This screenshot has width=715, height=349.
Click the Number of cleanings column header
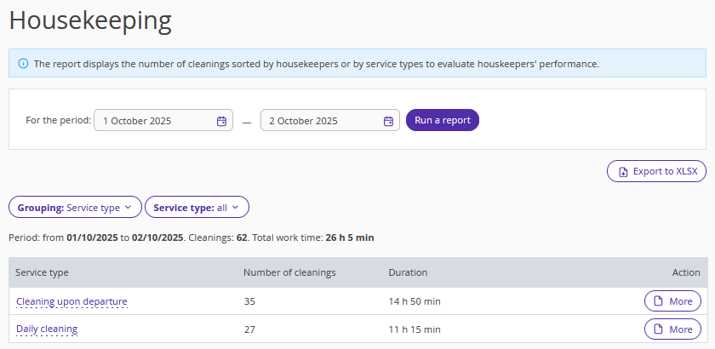coord(289,272)
